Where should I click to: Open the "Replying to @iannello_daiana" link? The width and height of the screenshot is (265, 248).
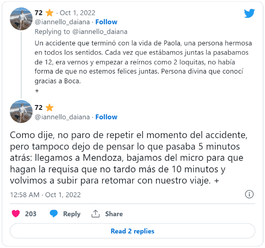[81, 31]
